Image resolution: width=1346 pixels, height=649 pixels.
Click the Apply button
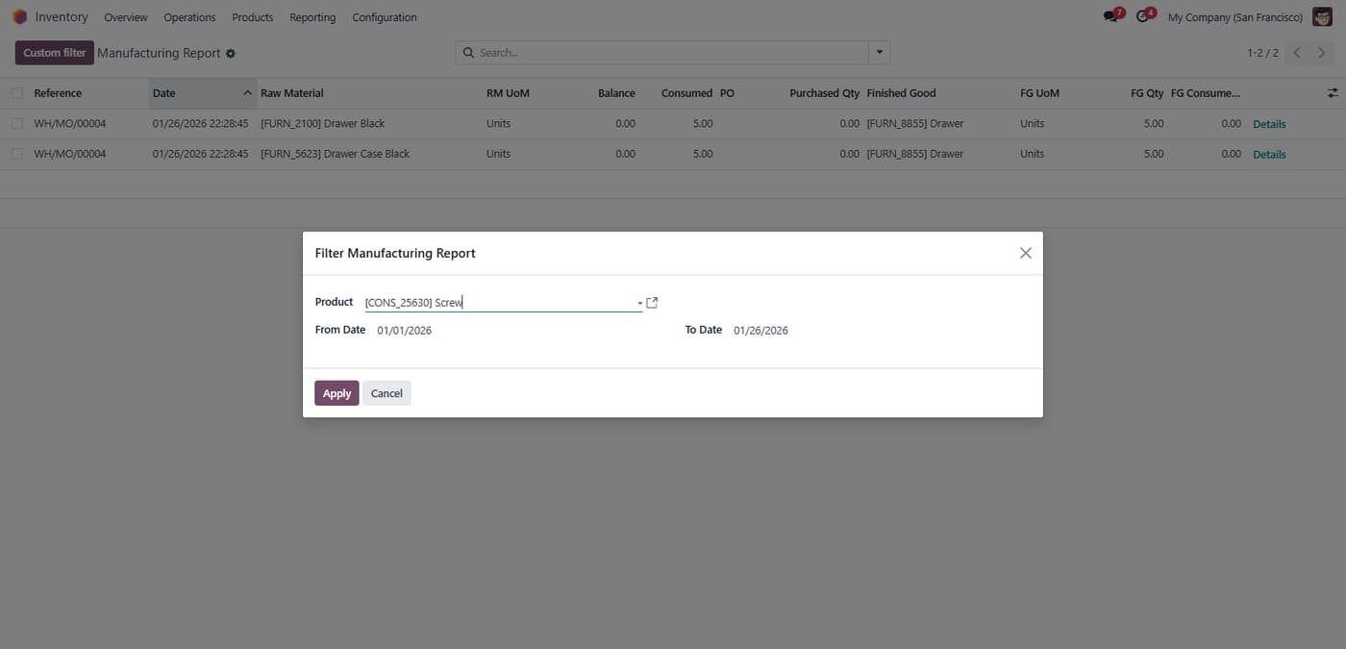336,393
